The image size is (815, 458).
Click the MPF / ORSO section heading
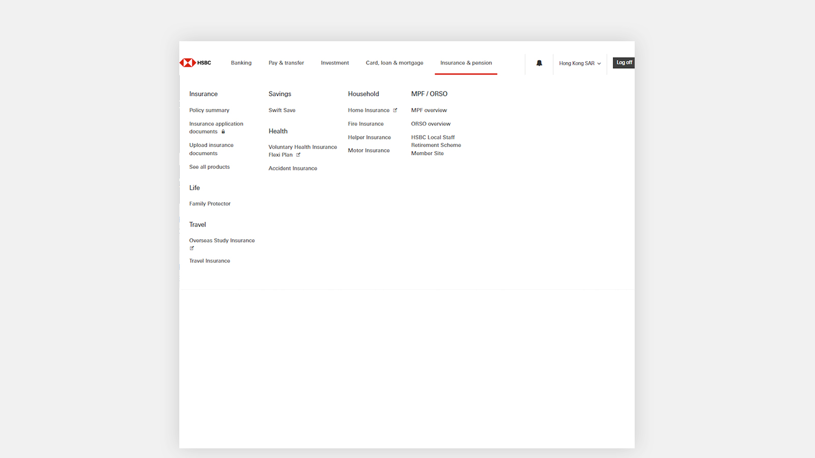coord(429,94)
